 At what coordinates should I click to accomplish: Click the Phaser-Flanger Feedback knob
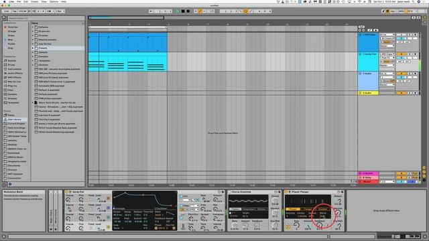click(319, 226)
